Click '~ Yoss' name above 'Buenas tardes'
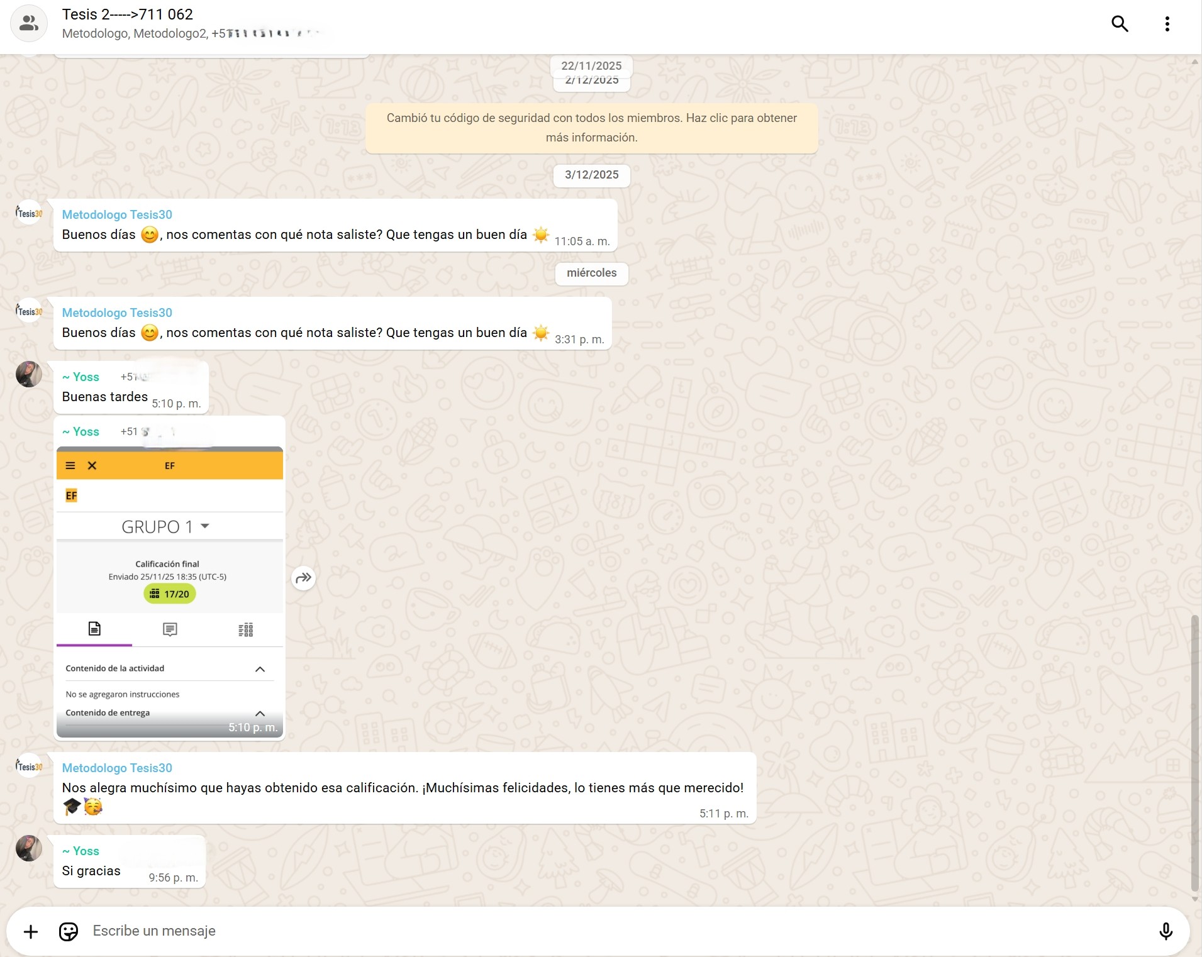This screenshot has height=957, width=1202. click(81, 377)
